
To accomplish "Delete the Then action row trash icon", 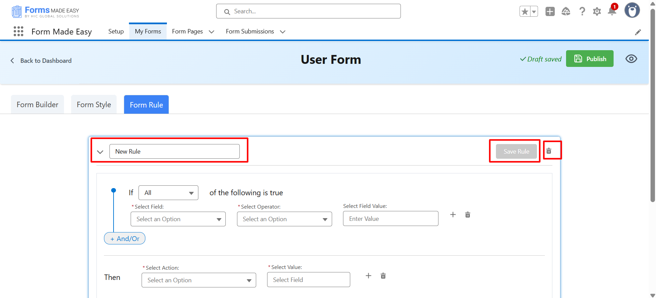I will pos(383,276).
